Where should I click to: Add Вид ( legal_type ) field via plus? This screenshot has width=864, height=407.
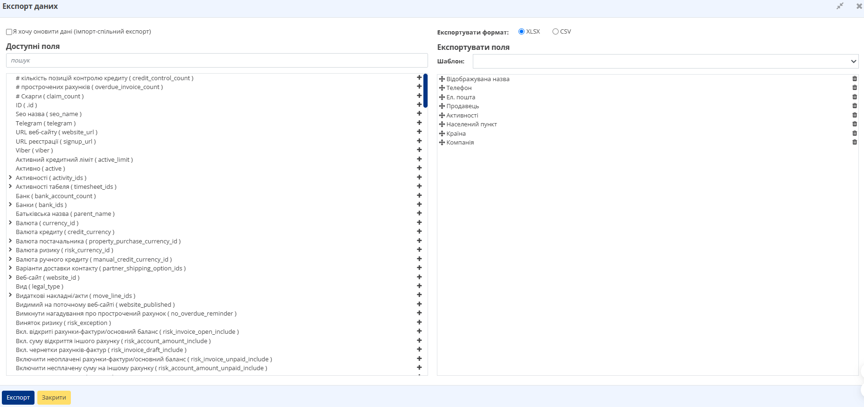(x=419, y=286)
